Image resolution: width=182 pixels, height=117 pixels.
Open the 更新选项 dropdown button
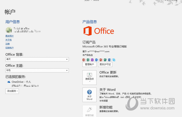point(89,77)
